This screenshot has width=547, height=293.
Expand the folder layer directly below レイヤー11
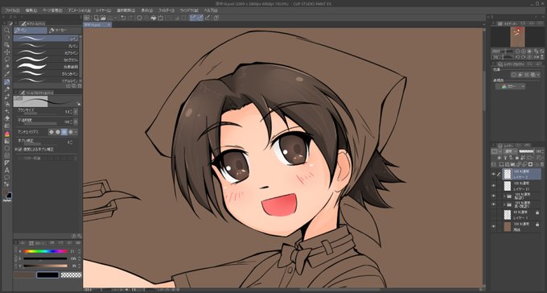[x=504, y=196]
